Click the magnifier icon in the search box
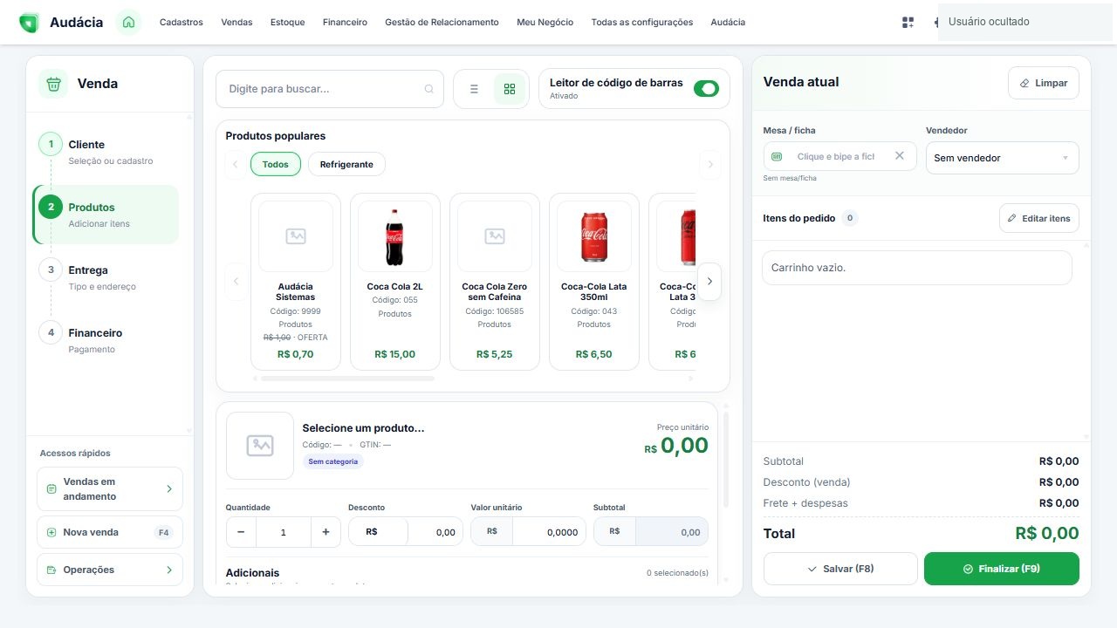Image resolution: width=1117 pixels, height=628 pixels. tap(428, 89)
